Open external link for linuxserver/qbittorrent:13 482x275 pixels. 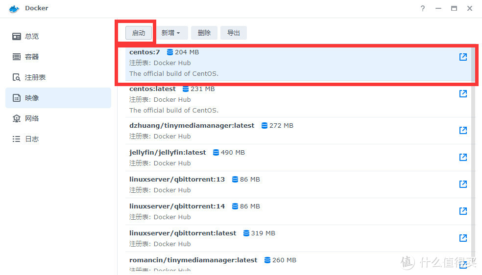click(463, 184)
